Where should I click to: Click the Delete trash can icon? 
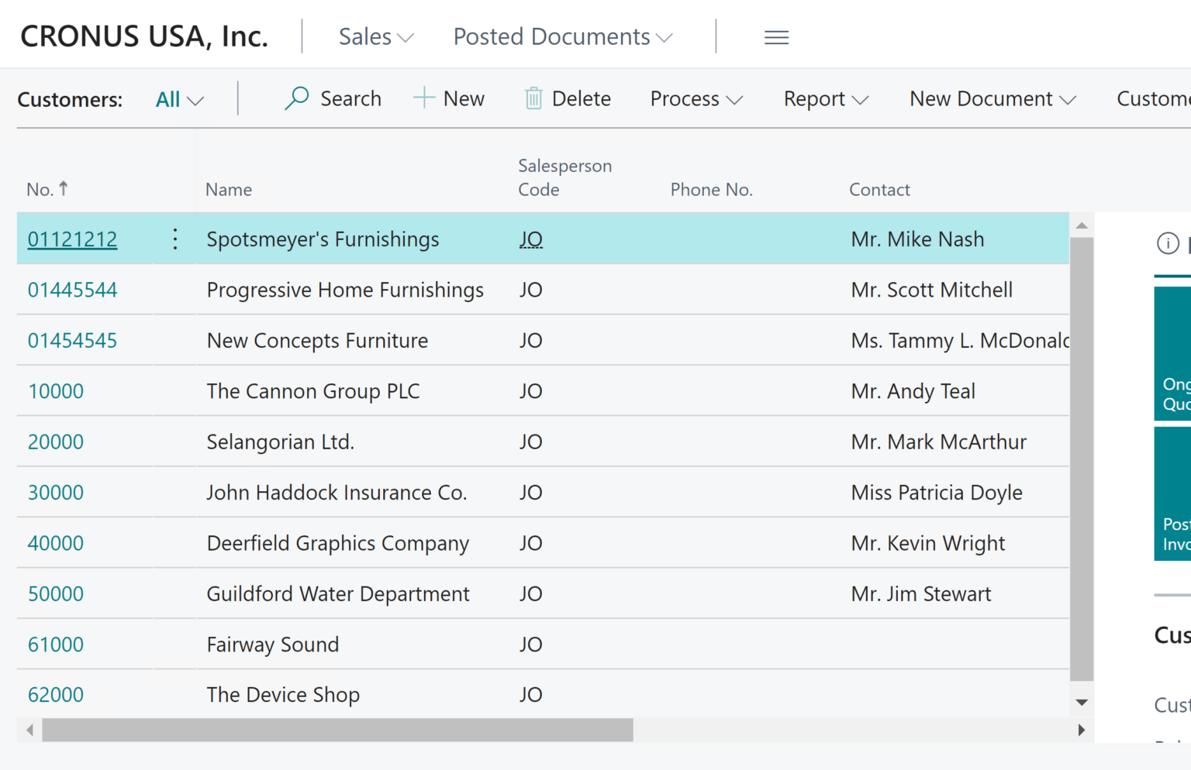[533, 98]
